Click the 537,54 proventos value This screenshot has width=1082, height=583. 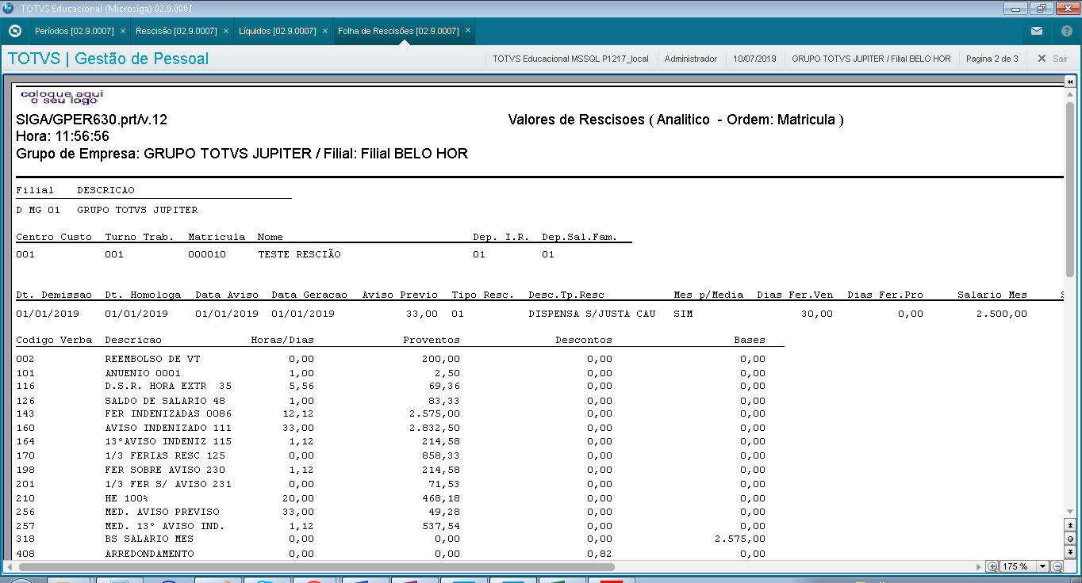[441, 525]
